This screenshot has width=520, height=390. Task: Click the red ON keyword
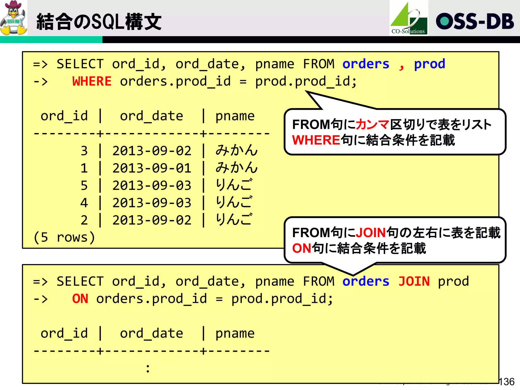point(80,299)
